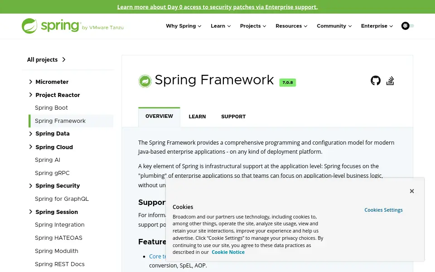The height and width of the screenshot is (272, 435).
Task: Close the Cookies banner
Action: tap(412, 191)
